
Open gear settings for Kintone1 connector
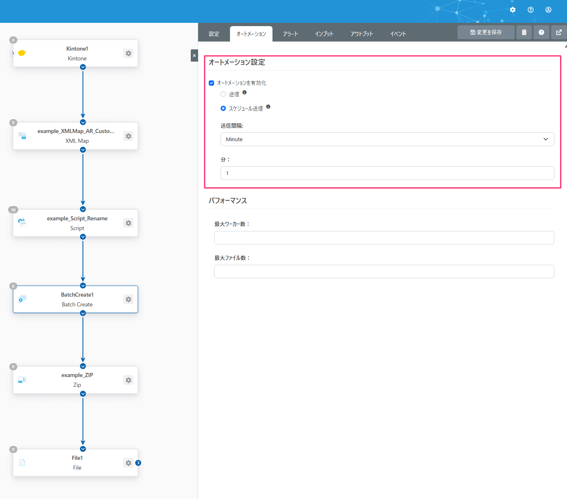point(129,53)
